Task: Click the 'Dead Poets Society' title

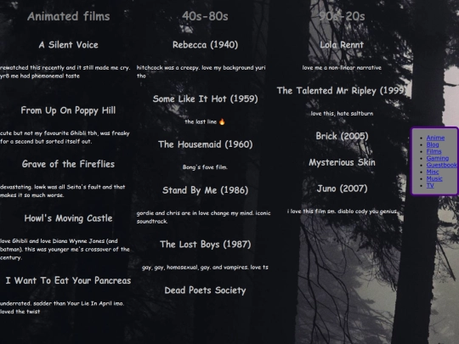Action: [x=205, y=290]
